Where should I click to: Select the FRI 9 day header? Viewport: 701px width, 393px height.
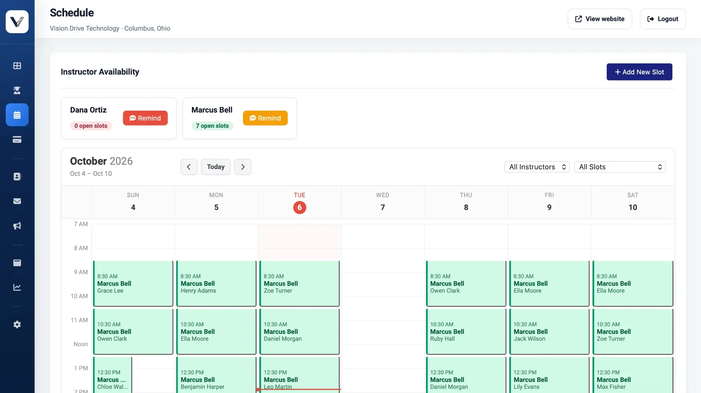pos(549,202)
